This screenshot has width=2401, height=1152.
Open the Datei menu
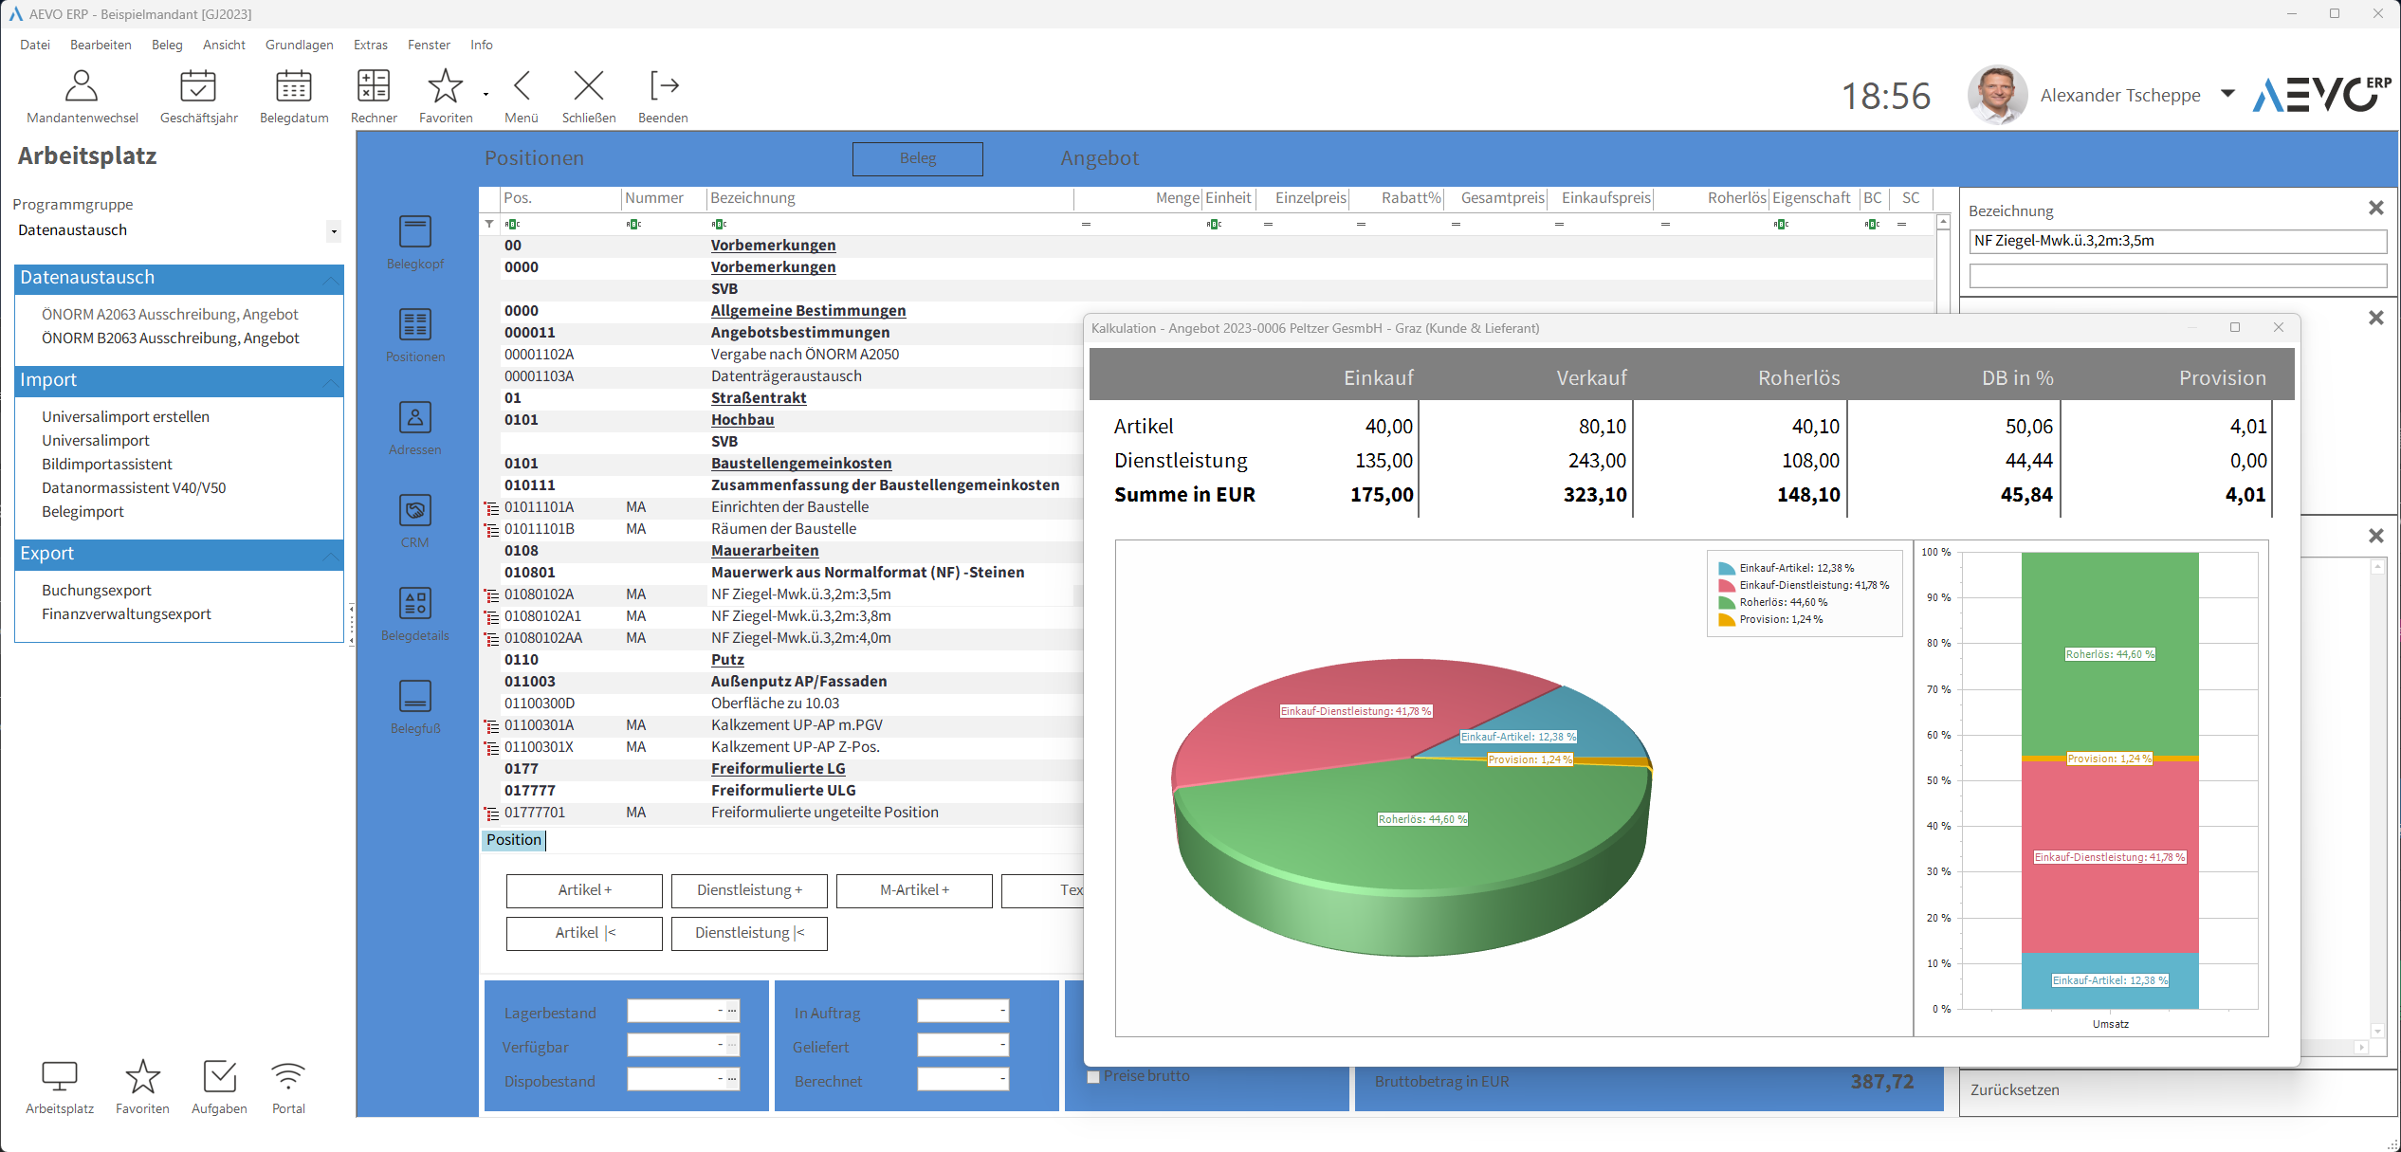click(x=35, y=45)
